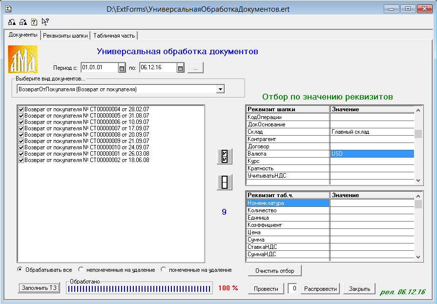The image size is (437, 304).
Task: Open help via the question-mark page icon
Action: [x=34, y=22]
